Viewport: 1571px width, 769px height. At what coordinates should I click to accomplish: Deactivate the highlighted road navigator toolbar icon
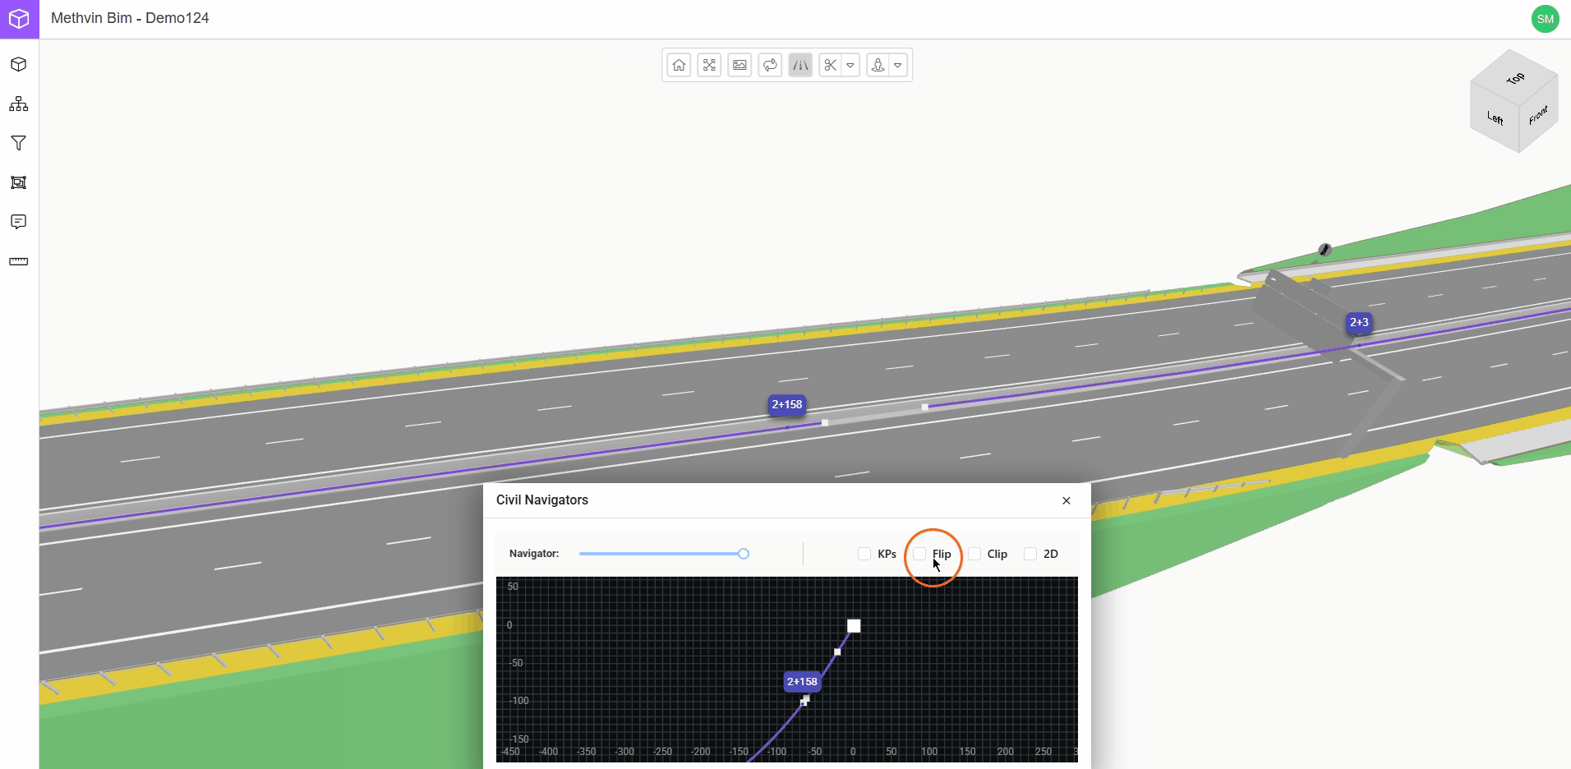click(799, 64)
